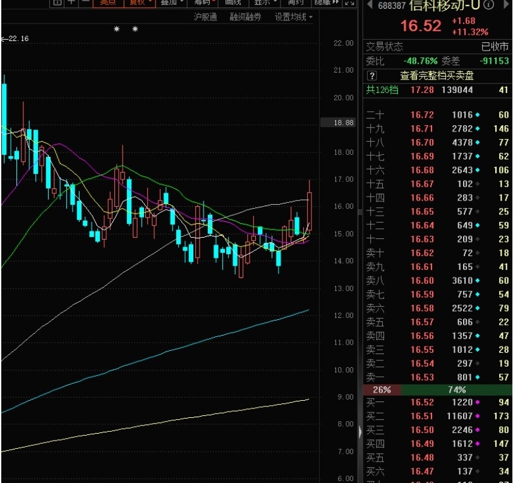Viewport: 513px width, 483px height.
Task: Click the magenta diamond in the 买二 row
Action: tap(476, 416)
